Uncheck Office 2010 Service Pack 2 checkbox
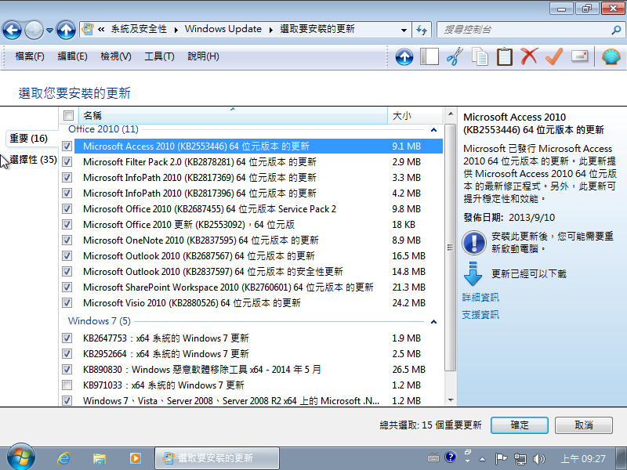This screenshot has height=470, width=627. tap(67, 208)
